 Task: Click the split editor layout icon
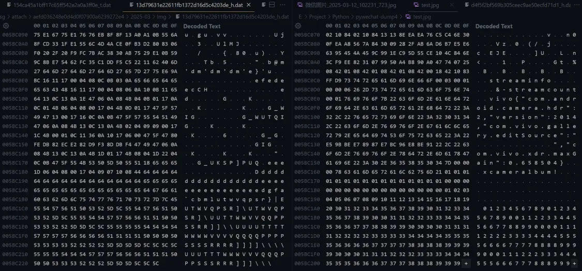tap(273, 5)
